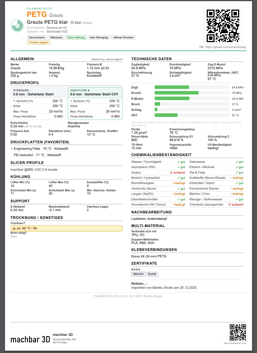This screenshot has width=257, height=353.
Task: Click the small QR code near machbar3D.com
Action: [x=238, y=332]
